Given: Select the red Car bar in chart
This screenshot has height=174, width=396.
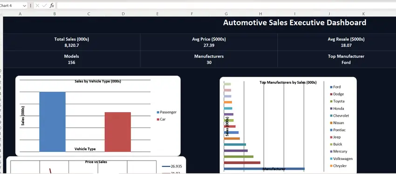Looking at the screenshot, I should (118, 132).
